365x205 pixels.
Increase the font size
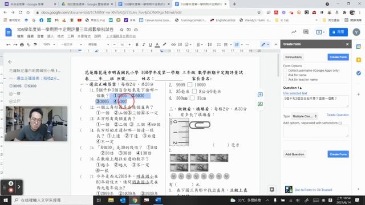[x=129, y=44]
